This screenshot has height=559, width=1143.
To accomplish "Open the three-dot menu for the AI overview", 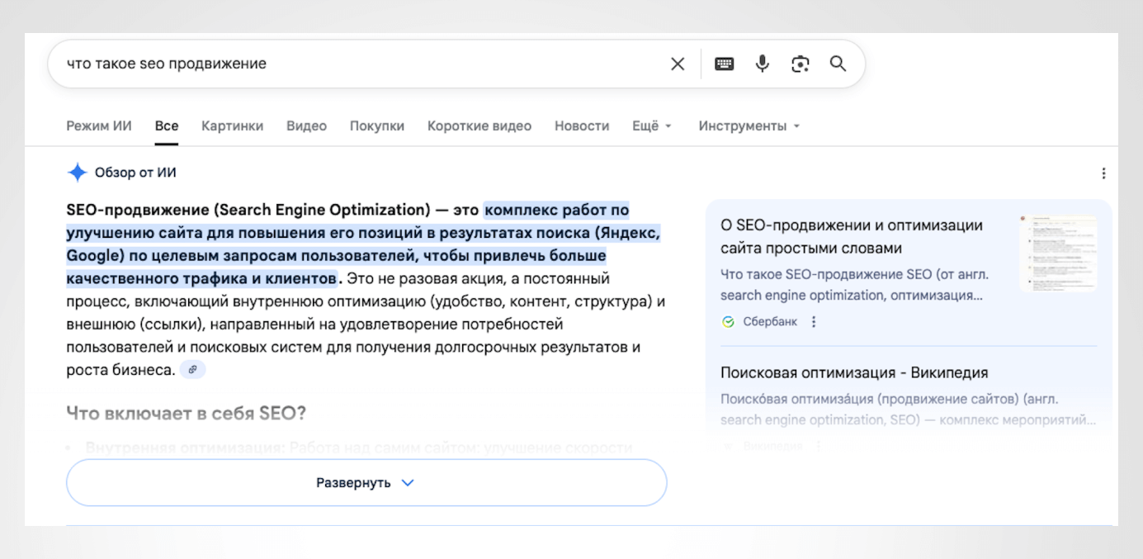I will point(1103,173).
